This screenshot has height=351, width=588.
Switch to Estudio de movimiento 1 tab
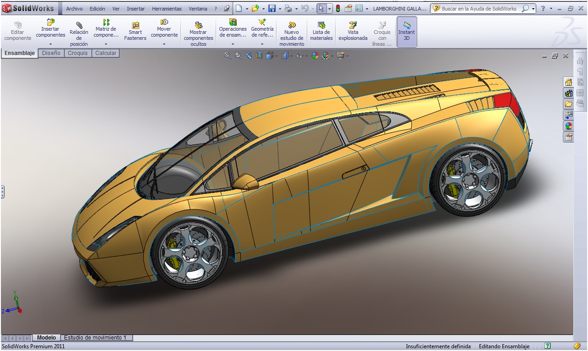point(95,338)
